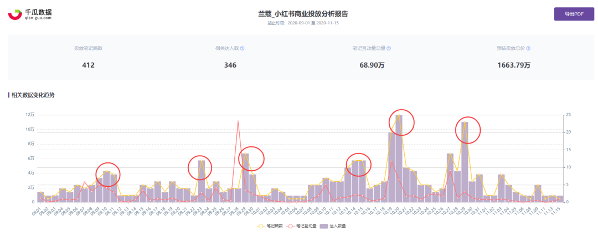Click the date range 2020-09-01 至 2020-11-15

(312, 23)
